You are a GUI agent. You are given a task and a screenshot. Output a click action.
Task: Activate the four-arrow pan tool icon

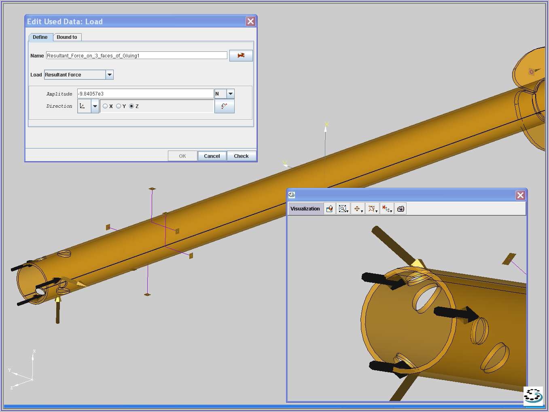click(x=358, y=209)
